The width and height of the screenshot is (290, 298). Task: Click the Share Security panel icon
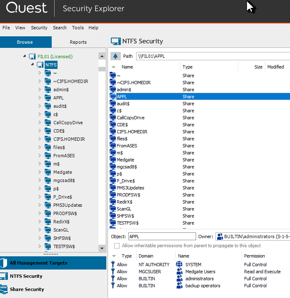click(4, 289)
